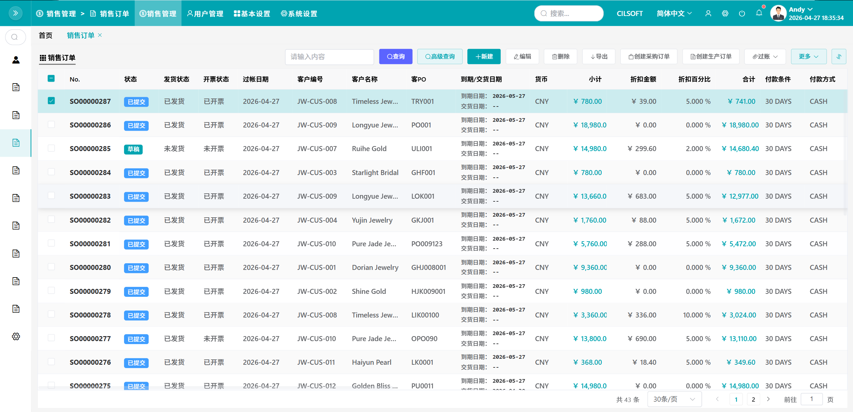853x412 pixels.
Task: Click customer PO GHJ008001 cell
Action: point(429,267)
